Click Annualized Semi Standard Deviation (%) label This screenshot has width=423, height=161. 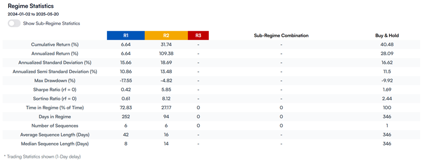(55, 71)
